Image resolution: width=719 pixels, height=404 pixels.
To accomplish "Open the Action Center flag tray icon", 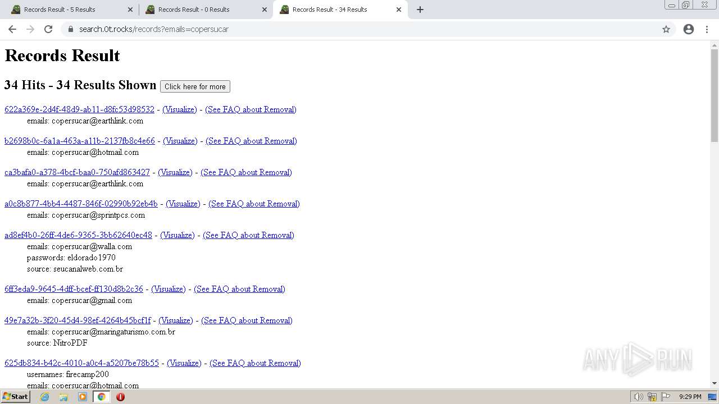I will point(666,397).
